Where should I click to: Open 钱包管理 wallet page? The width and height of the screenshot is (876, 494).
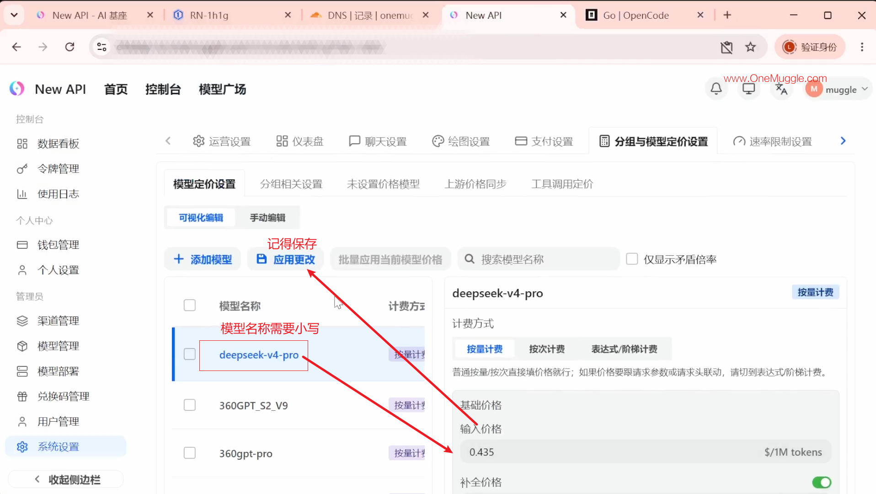(58, 245)
